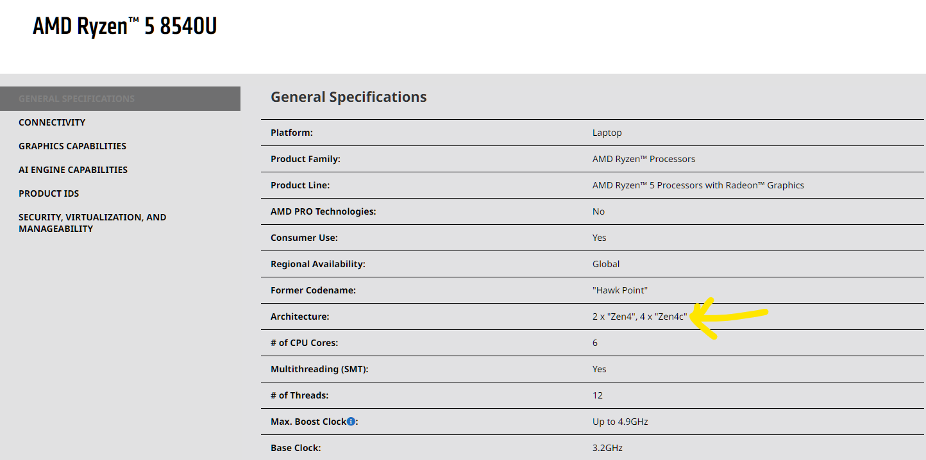The width and height of the screenshot is (926, 460).
Task: Open the General Specifications sidebar section
Action: [76, 99]
